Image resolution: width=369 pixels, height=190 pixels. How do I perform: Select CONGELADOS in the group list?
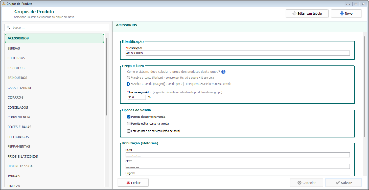[x=54, y=107]
